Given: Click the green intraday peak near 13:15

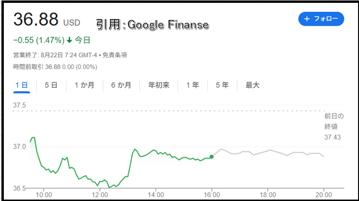Looking at the screenshot, I should pyautogui.click(x=135, y=149).
